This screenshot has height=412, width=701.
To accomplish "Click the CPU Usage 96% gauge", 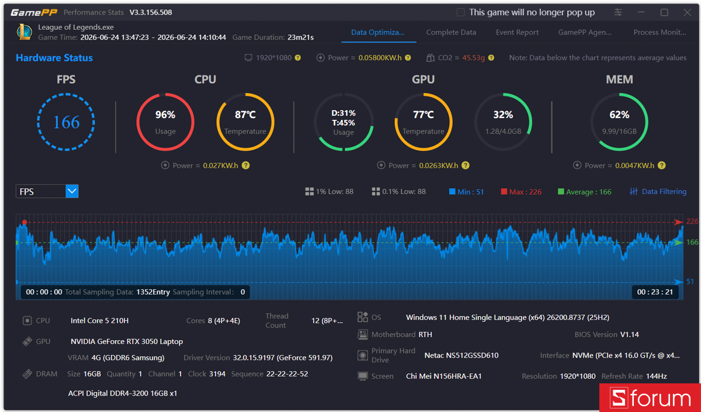I will pyautogui.click(x=165, y=122).
